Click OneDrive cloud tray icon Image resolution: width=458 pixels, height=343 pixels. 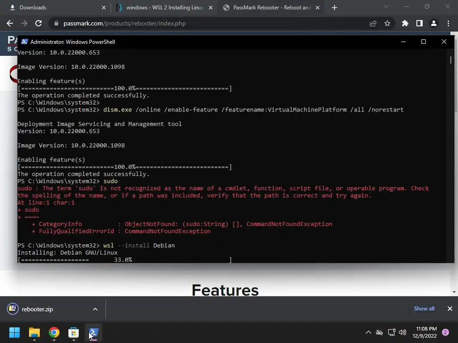pyautogui.click(x=379, y=332)
